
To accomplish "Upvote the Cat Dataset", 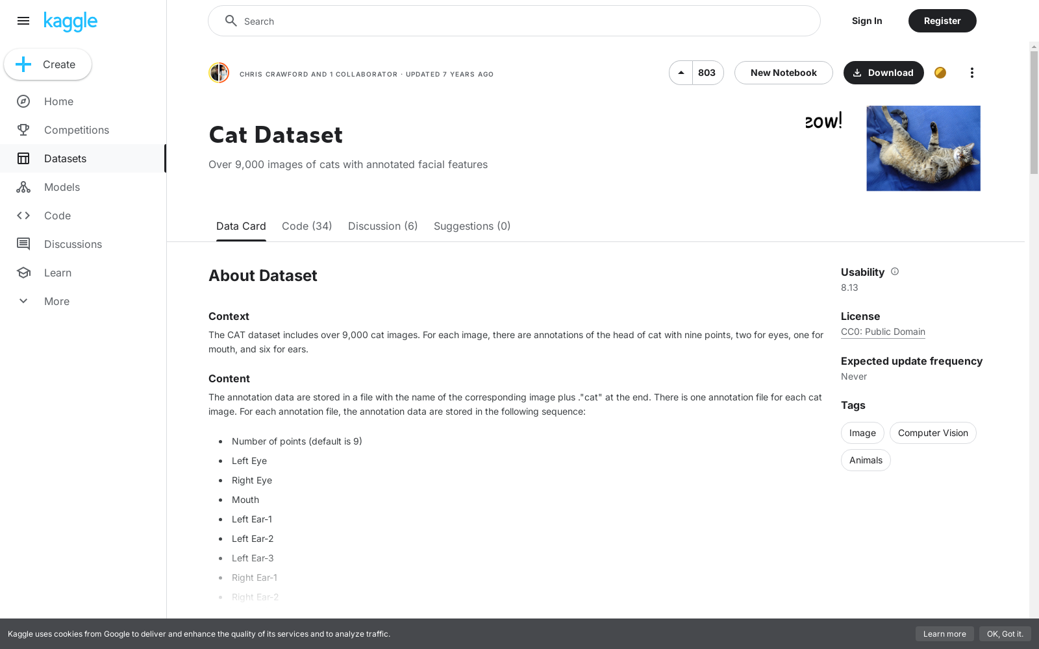I will point(681,73).
